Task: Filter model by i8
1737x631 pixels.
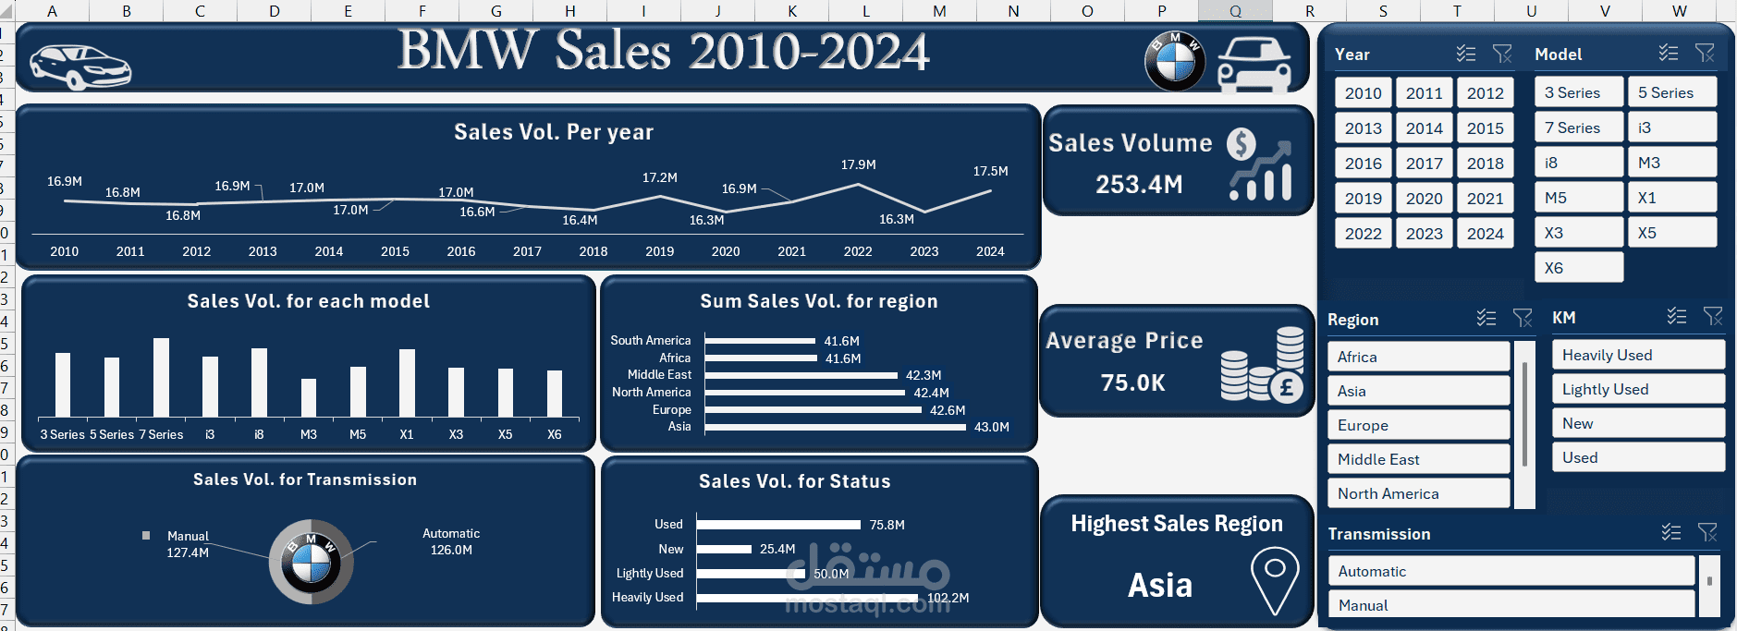Action: [x=1579, y=163]
